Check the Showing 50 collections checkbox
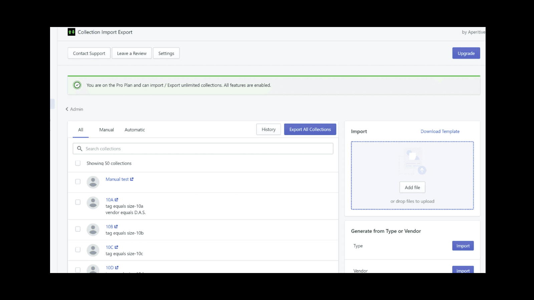This screenshot has height=300, width=534. (x=78, y=163)
